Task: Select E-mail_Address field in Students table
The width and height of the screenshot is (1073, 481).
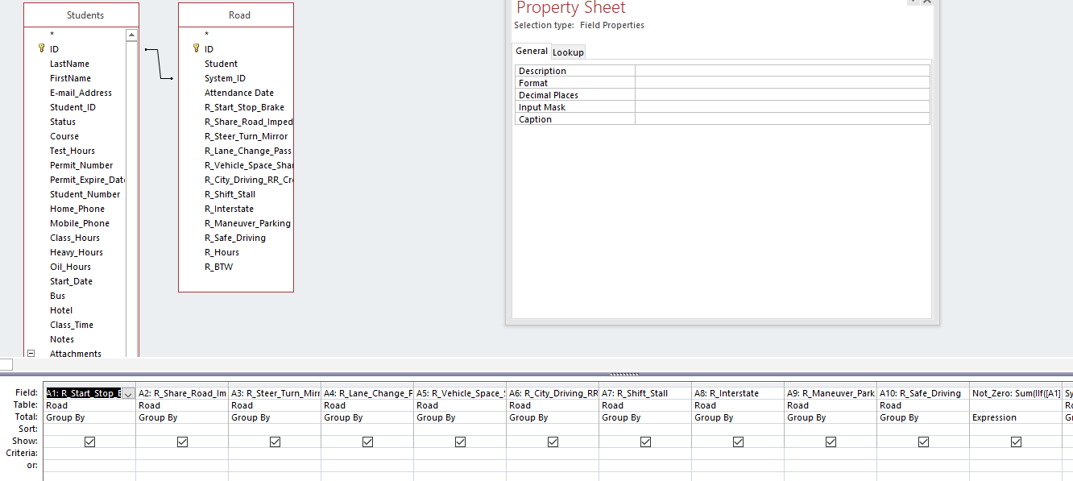Action: tap(81, 93)
